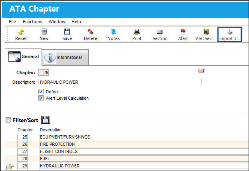Click the Import D... toolbar button
The image size is (249, 171).
click(230, 34)
